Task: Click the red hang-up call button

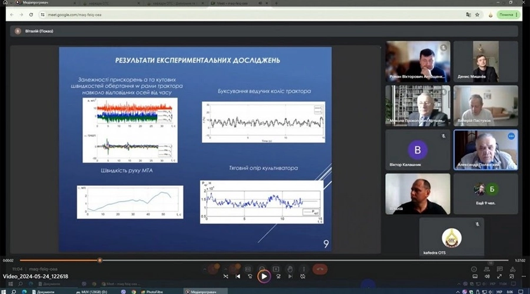Action: tap(320, 269)
